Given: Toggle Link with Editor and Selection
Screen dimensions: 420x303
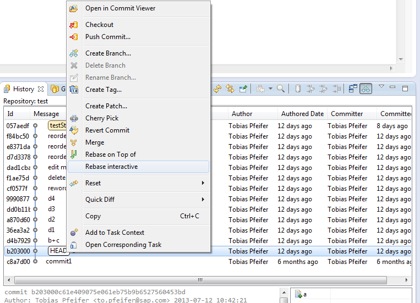Looking at the screenshot, I should (230, 89).
